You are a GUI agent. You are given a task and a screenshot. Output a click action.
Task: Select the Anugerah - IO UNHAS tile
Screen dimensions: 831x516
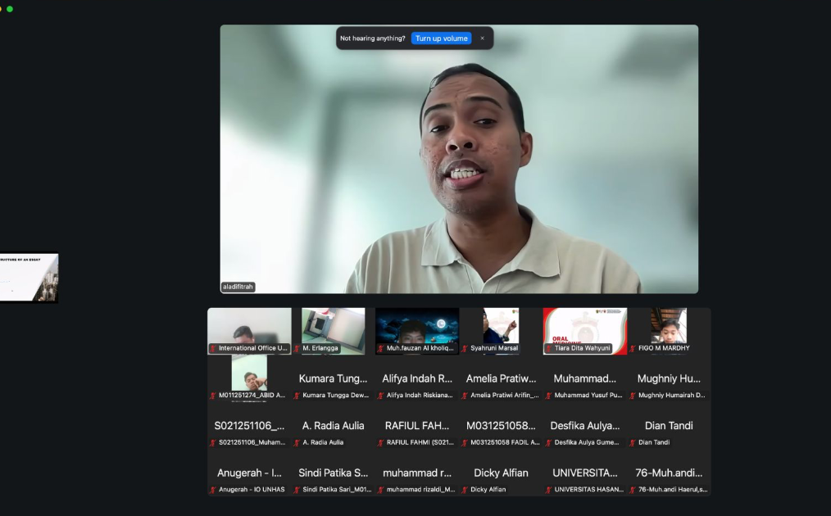[x=249, y=473]
